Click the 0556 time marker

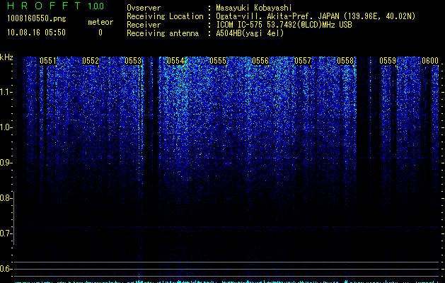click(260, 61)
